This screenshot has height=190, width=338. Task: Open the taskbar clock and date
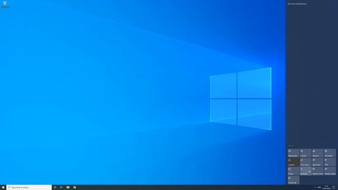(326, 187)
